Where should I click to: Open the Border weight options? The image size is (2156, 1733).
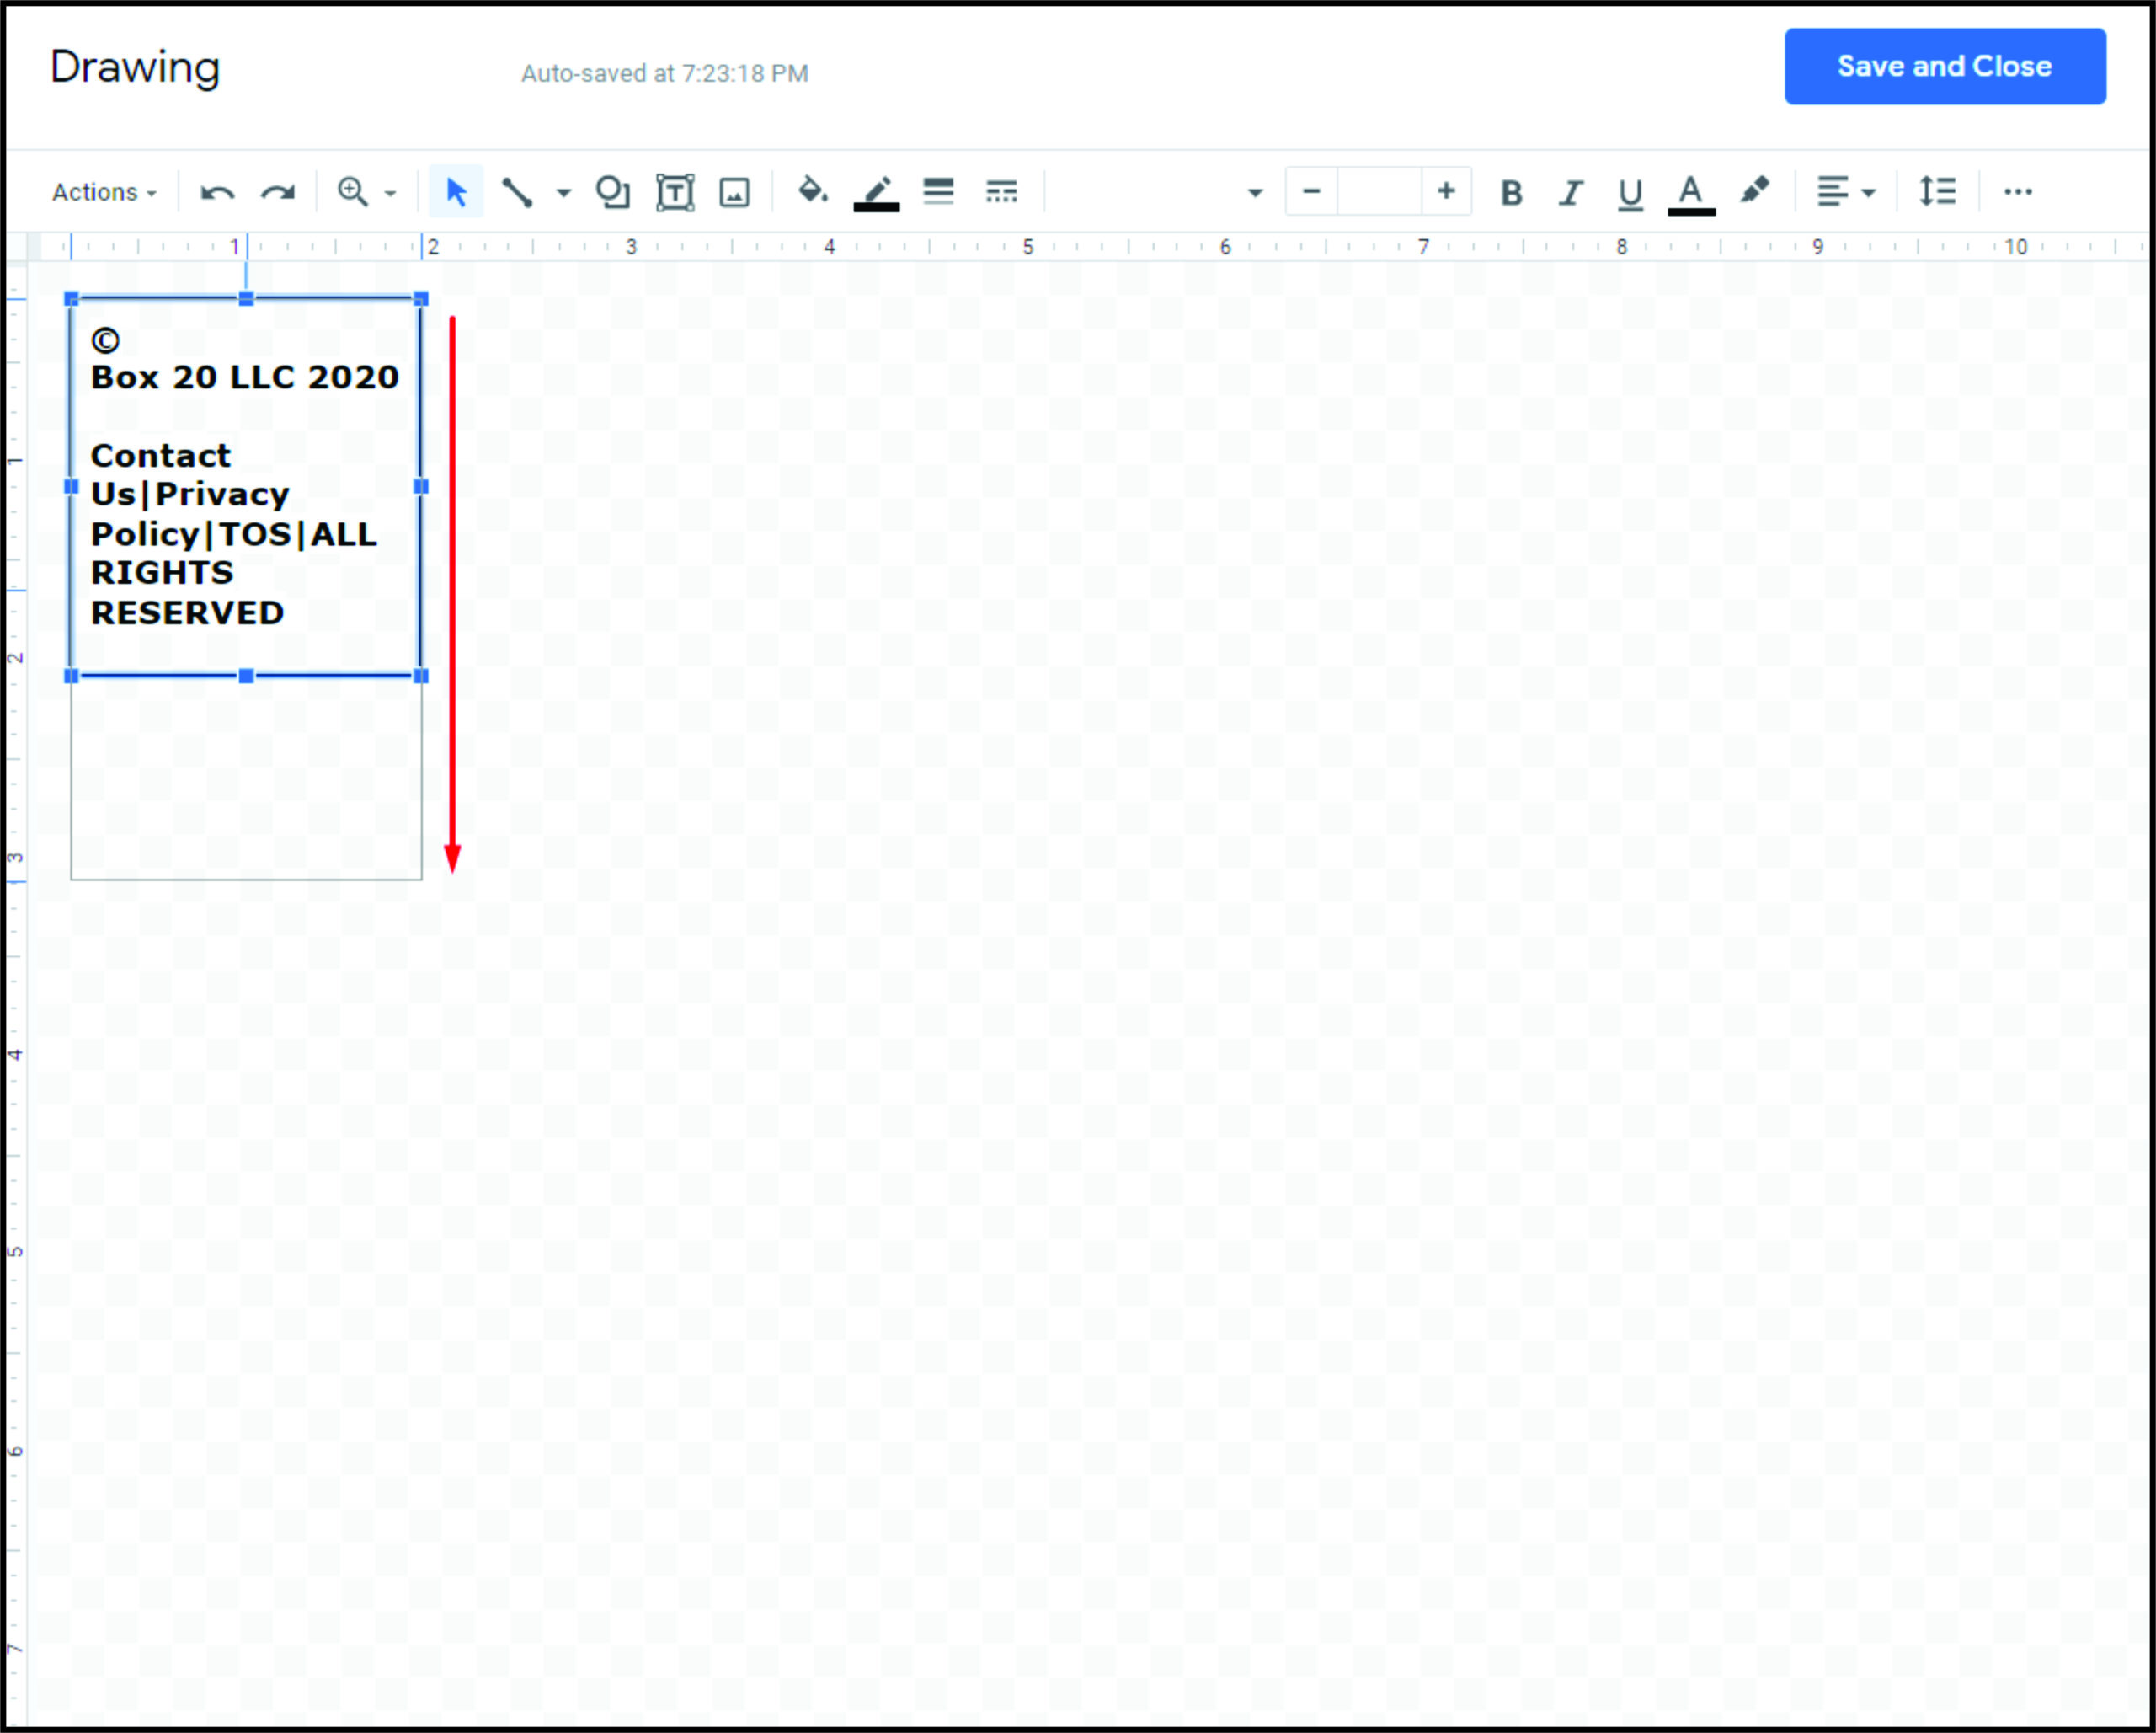tap(938, 191)
